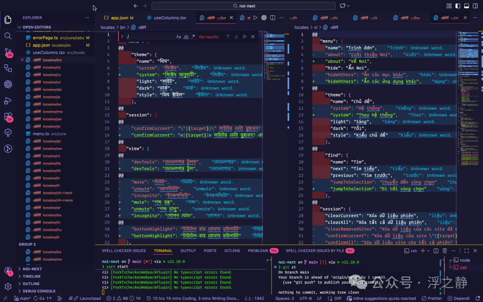Change indentation via Spaces: 2
This screenshot has width=483, height=302.
(284, 298)
